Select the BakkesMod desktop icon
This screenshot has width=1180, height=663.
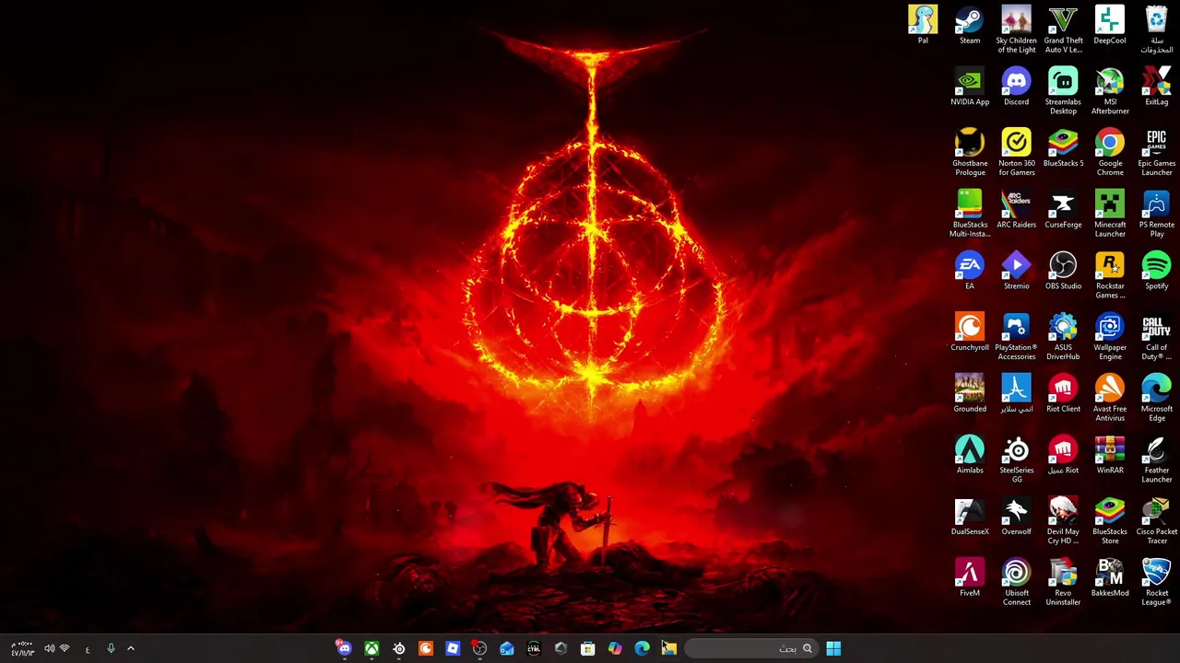(x=1110, y=579)
